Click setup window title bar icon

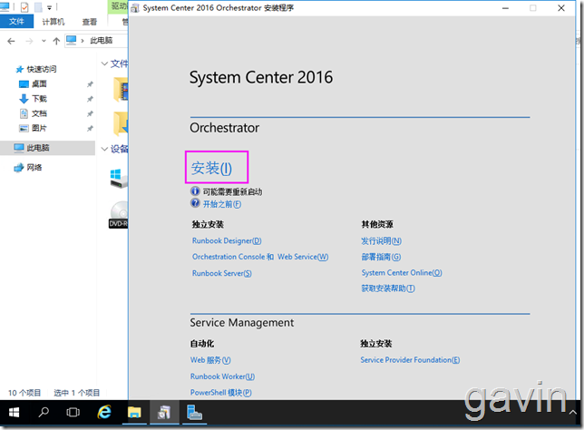[135, 8]
